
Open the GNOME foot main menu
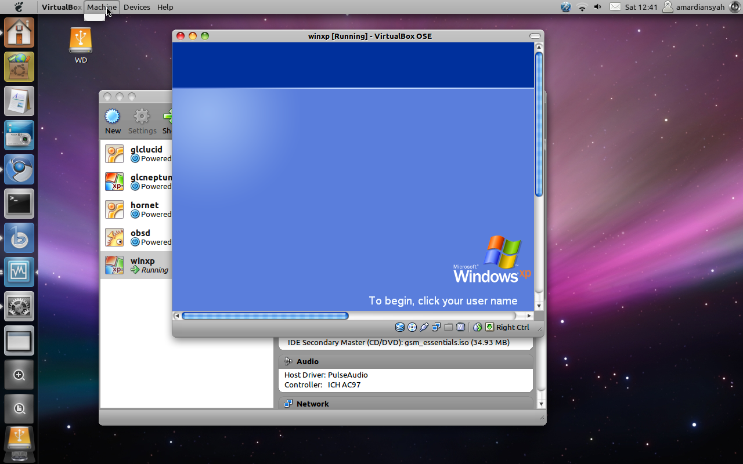click(19, 7)
